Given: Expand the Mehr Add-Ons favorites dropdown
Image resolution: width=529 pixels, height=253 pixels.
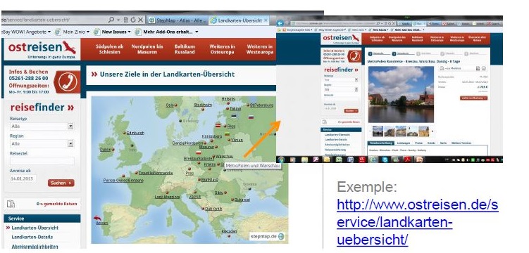Looking at the screenshot, I should pyautogui.click(x=197, y=32).
